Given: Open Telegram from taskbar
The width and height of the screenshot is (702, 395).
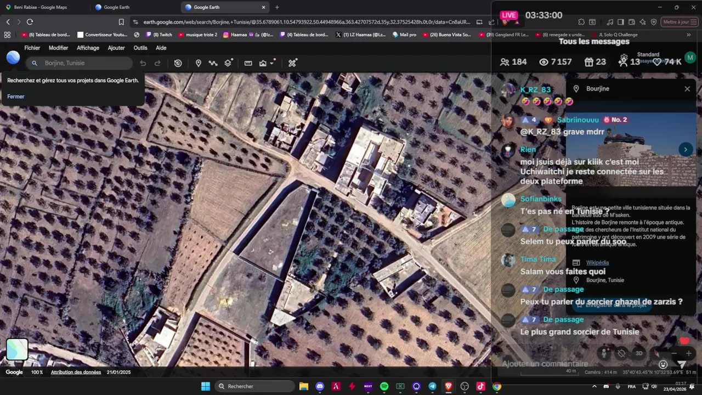Looking at the screenshot, I should pyautogui.click(x=432, y=386).
